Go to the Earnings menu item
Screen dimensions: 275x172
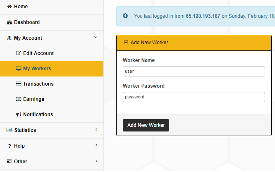[x=33, y=99]
